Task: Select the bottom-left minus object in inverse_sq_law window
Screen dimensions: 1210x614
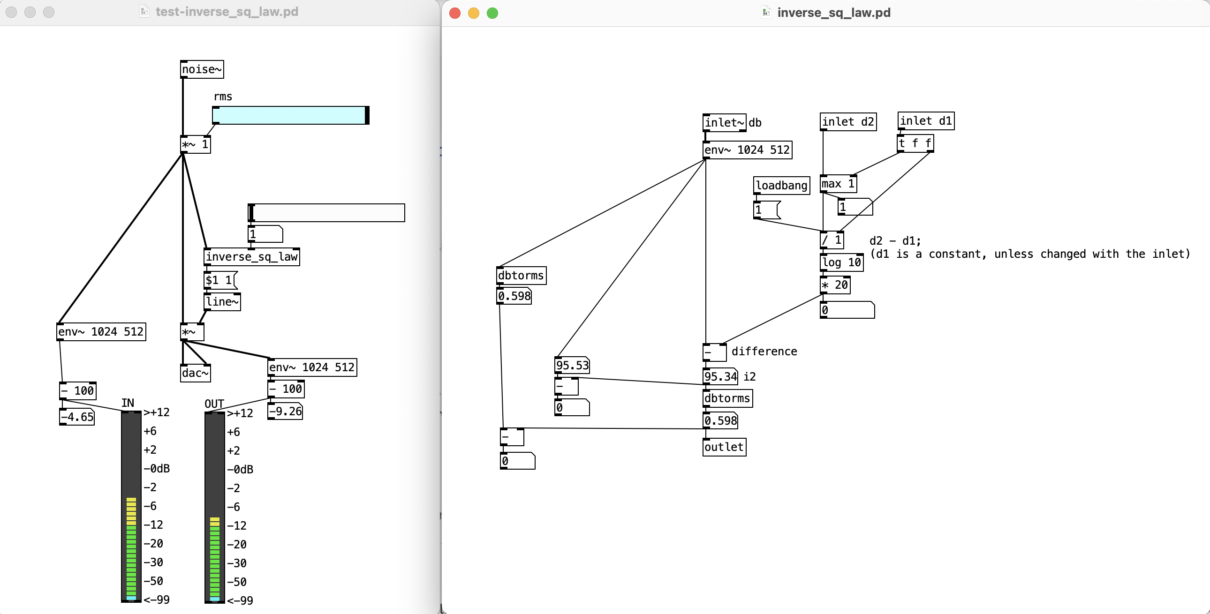Action: [x=512, y=437]
